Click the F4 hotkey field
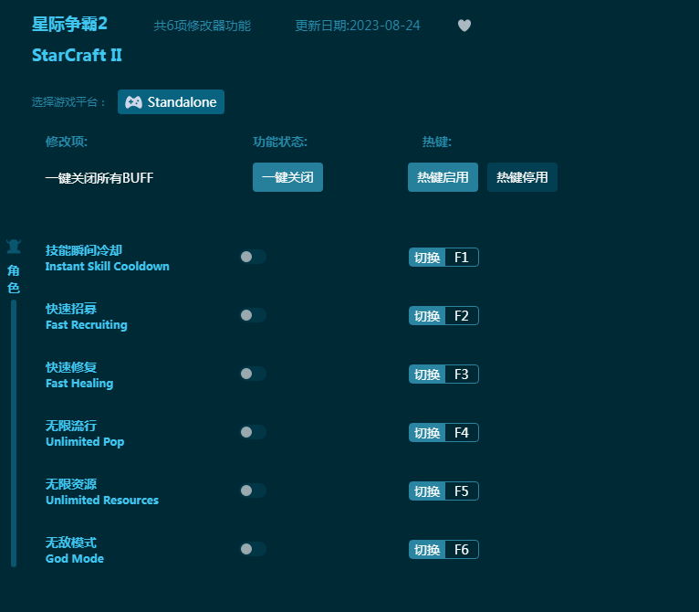The height and width of the screenshot is (612, 699). (x=462, y=433)
